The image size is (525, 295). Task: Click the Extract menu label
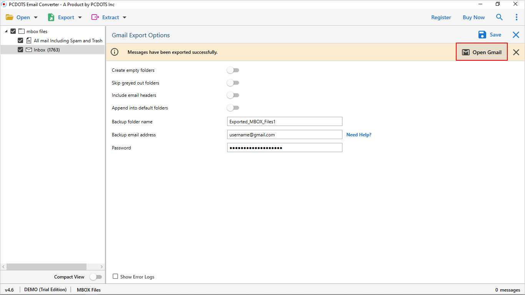pyautogui.click(x=111, y=17)
